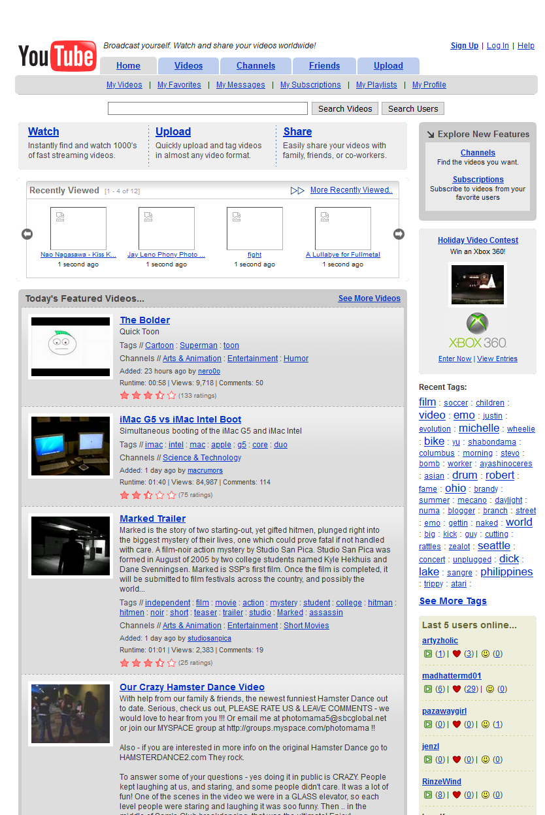Rate Marked Trailer using its stars
Image resolution: width=545 pixels, height=815 pixels.
(x=148, y=663)
